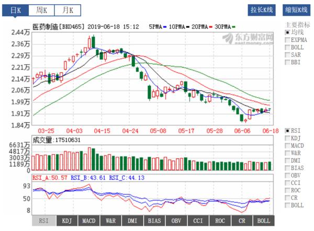Open the RSI tab below the chart
This screenshot has width=314, height=231.
[44, 221]
